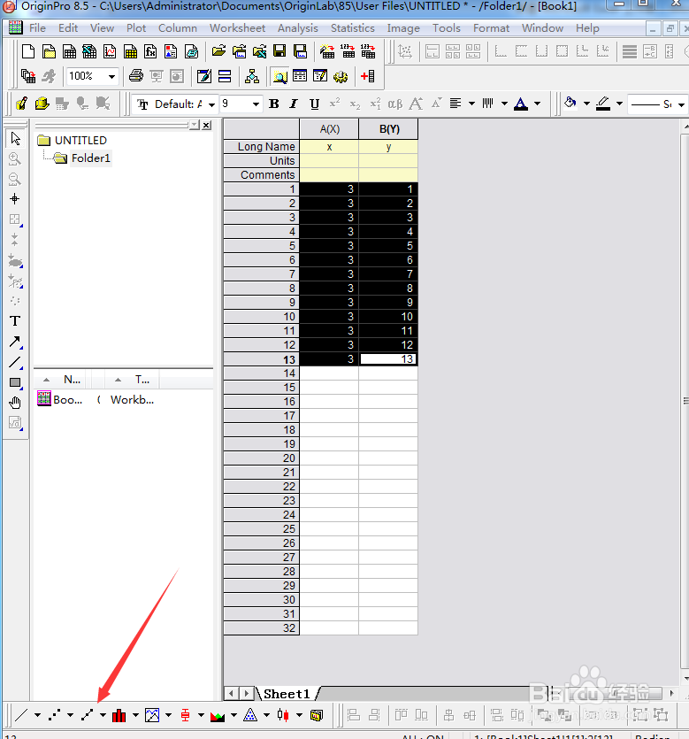Click the Code Builder gears icon
Screen dimensions: 689x739
pyautogui.click(x=341, y=76)
